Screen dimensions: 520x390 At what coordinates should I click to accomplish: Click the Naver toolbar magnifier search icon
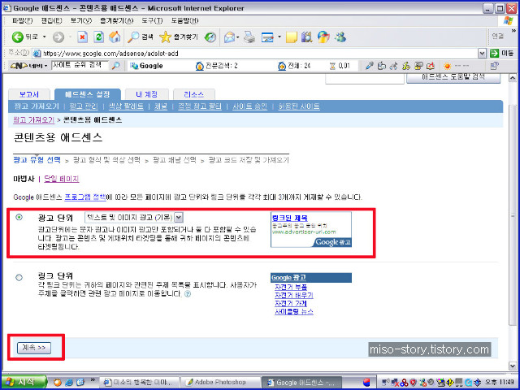tap(115, 66)
